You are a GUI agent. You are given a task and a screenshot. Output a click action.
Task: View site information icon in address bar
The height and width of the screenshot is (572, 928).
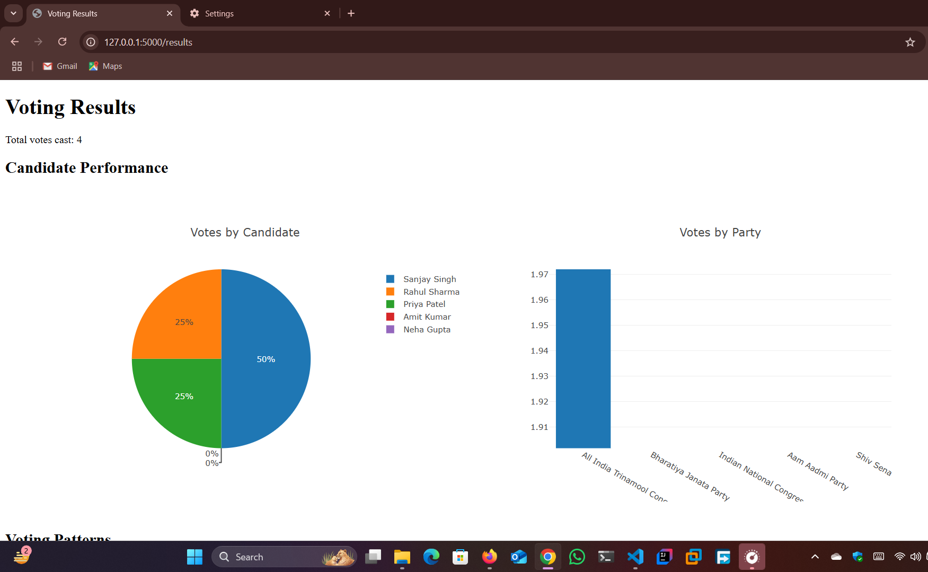pos(91,42)
